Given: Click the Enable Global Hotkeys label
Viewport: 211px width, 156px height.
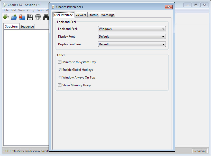Looking at the screenshot, I should coord(78,70).
